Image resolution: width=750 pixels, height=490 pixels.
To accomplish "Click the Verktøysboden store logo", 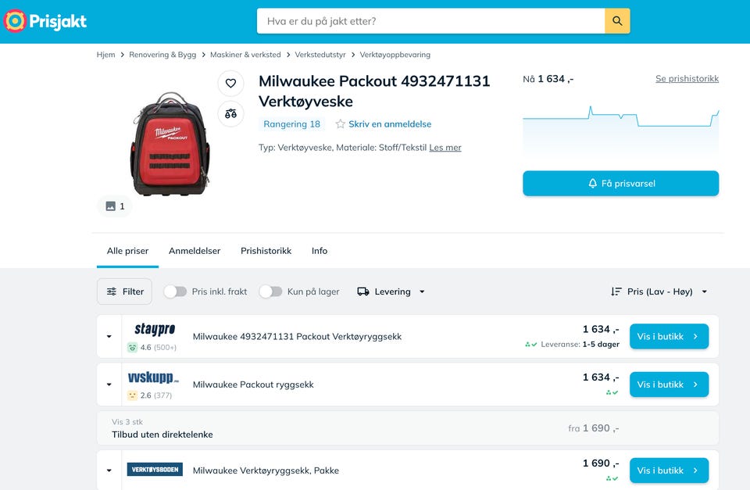I will (155, 470).
